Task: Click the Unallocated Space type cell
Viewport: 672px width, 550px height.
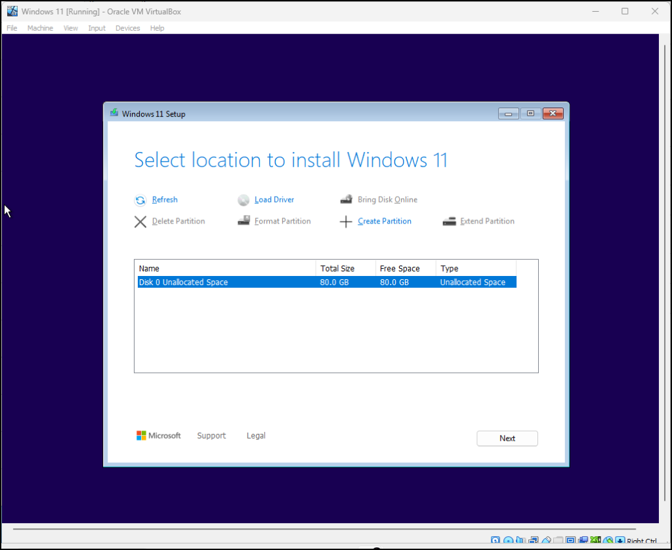Action: click(x=472, y=282)
